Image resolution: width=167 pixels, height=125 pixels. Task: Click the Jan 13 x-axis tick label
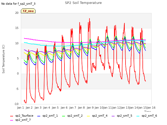125,108
